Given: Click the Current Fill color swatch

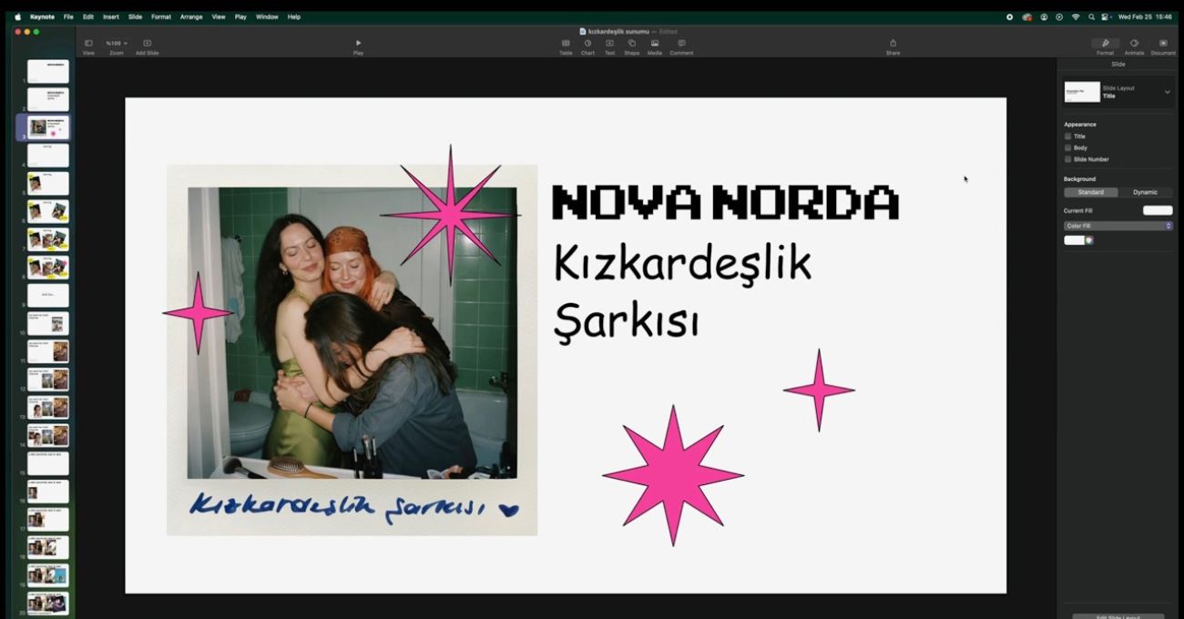Looking at the screenshot, I should click(1157, 209).
